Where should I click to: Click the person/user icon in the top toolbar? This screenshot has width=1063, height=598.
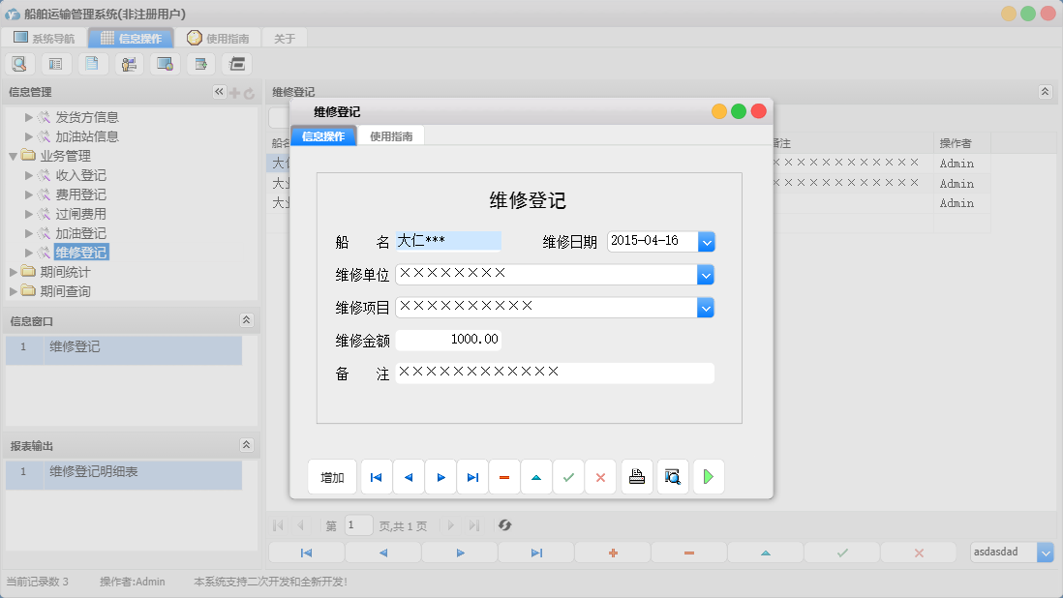[129, 63]
